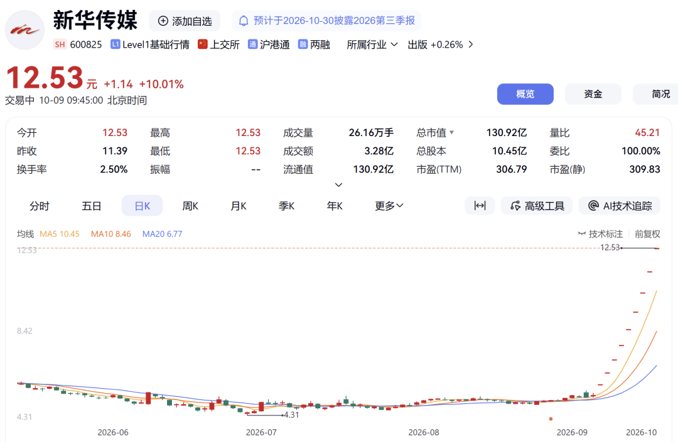Click the MA10 8.46 indicator label
The height and width of the screenshot is (442, 678).
click(110, 234)
